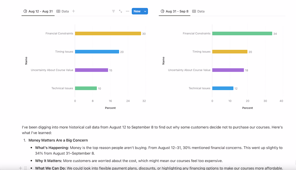Click the blue New button
The height and width of the screenshot is (170, 296).
pyautogui.click(x=137, y=11)
